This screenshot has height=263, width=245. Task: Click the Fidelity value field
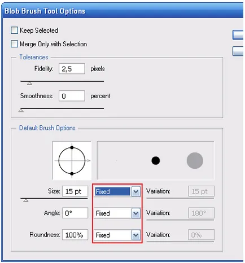pyautogui.click(x=72, y=69)
